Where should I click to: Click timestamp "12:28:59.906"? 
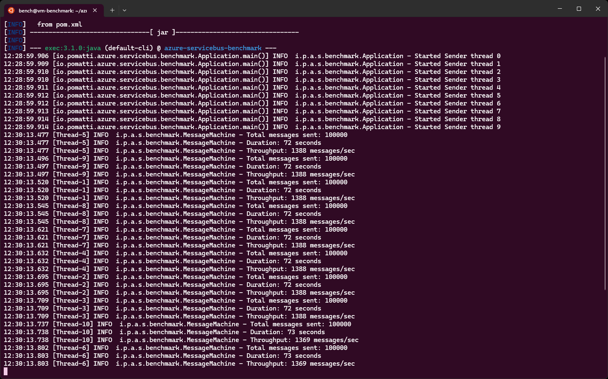26,56
